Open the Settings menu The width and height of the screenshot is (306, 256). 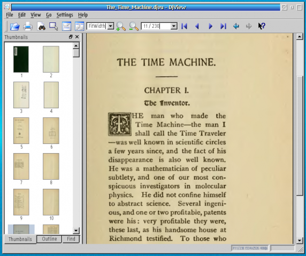[x=65, y=15]
